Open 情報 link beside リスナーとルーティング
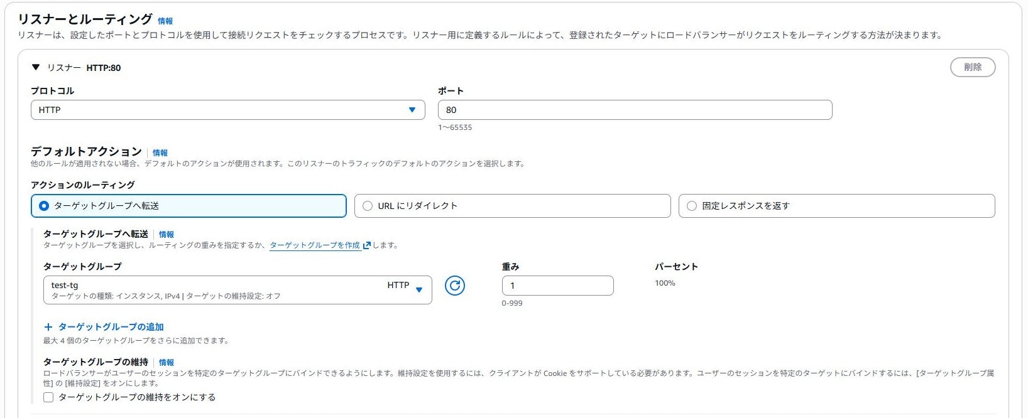 pos(165,21)
